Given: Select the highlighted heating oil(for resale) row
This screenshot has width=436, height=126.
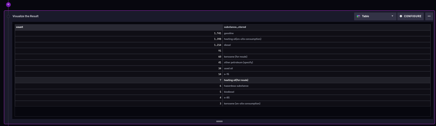Looking at the screenshot, I should [236, 80].
